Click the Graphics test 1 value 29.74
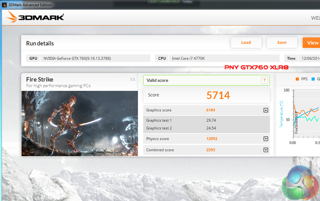Image resolution: width=320 pixels, height=201 pixels. 211,120
